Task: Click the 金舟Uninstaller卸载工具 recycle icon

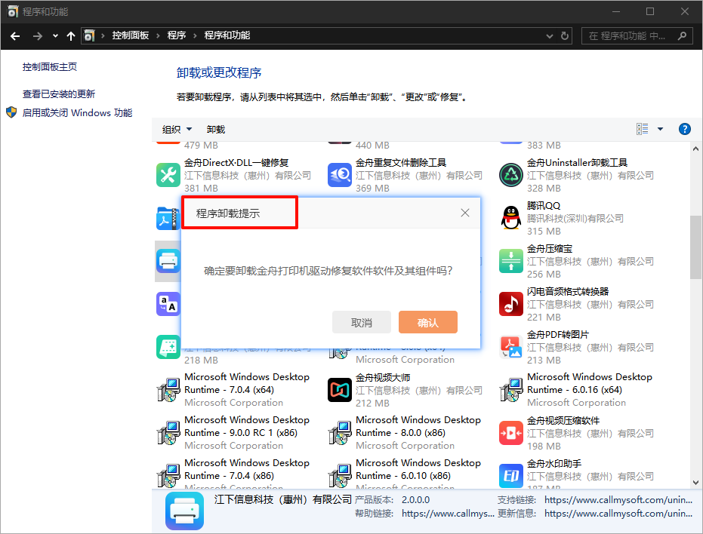Action: tap(511, 175)
